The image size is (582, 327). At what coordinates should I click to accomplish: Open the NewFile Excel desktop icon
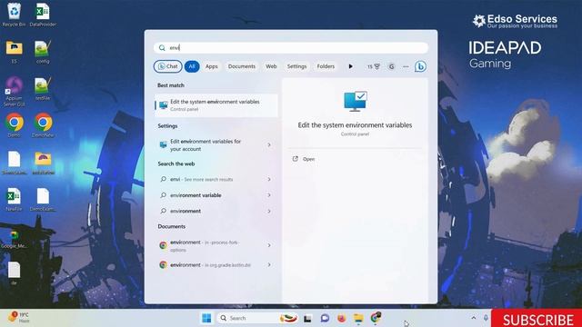15,199
